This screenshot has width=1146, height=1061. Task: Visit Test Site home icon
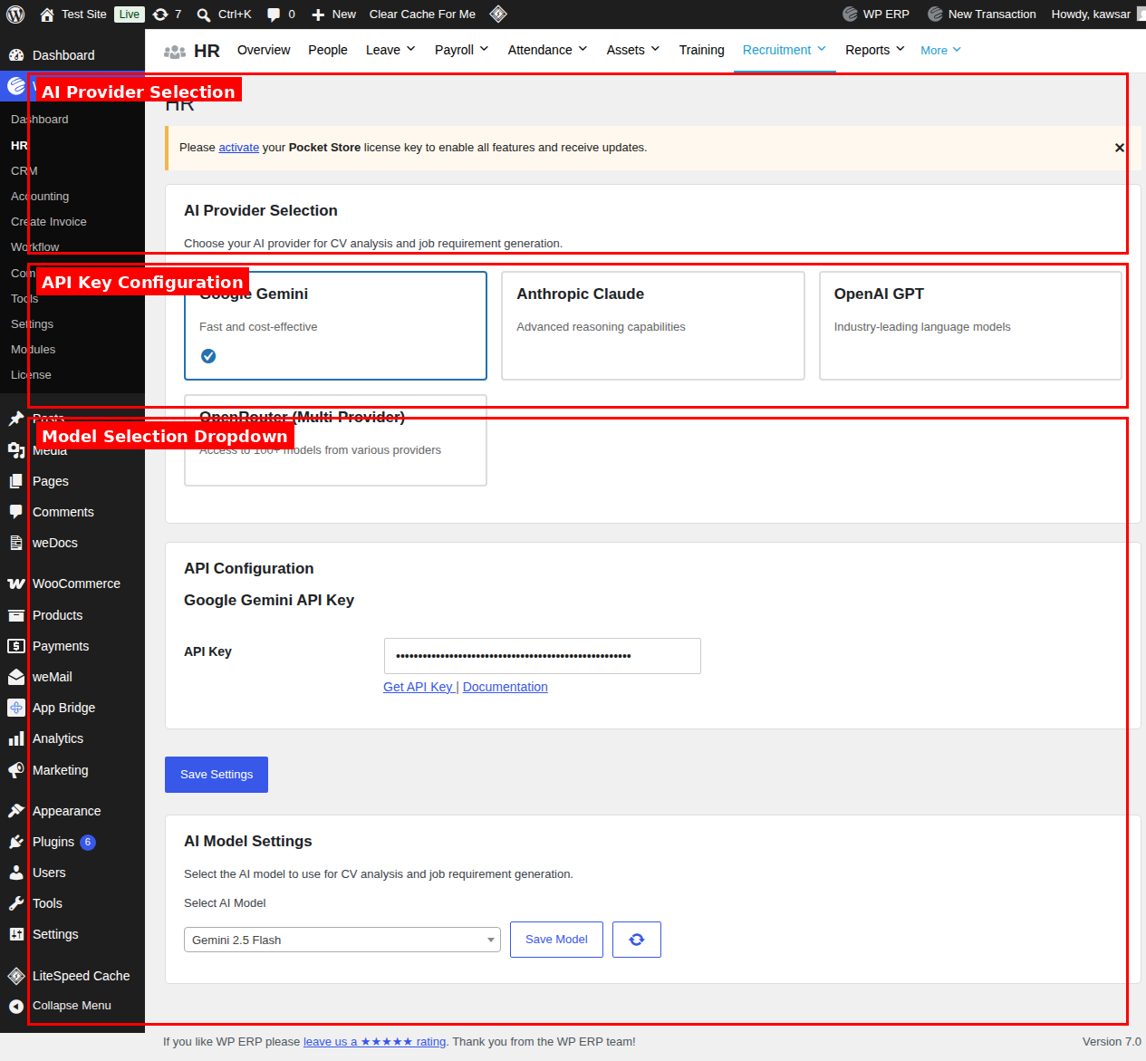click(47, 14)
